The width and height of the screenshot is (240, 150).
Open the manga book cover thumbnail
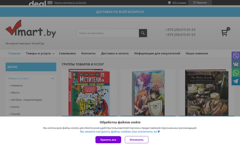coord(148,93)
